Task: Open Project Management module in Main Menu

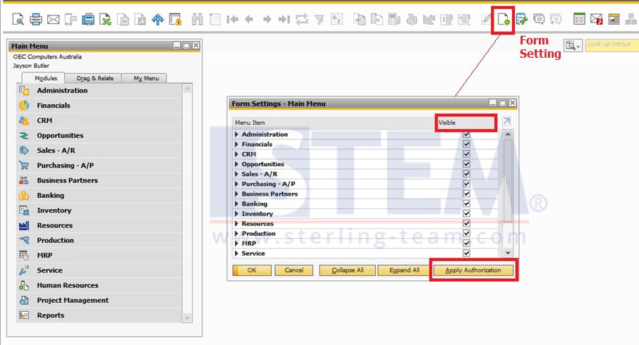Action: pyautogui.click(x=99, y=300)
